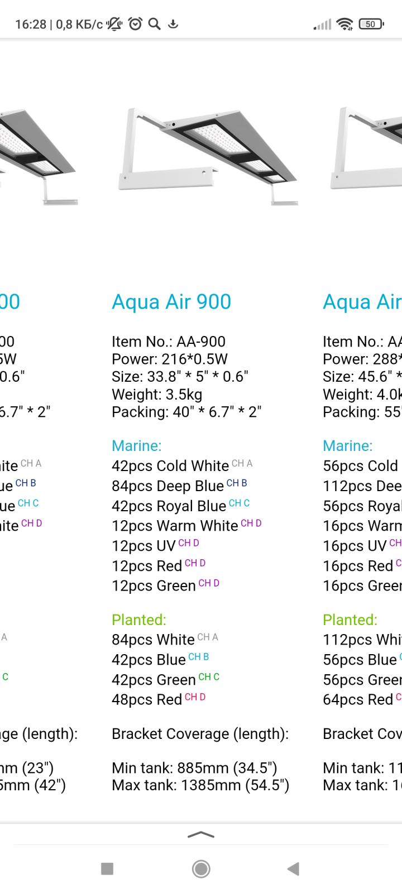Viewport: 402px width, 893px height.
Task: Open recent apps with square icon
Action: (x=107, y=868)
